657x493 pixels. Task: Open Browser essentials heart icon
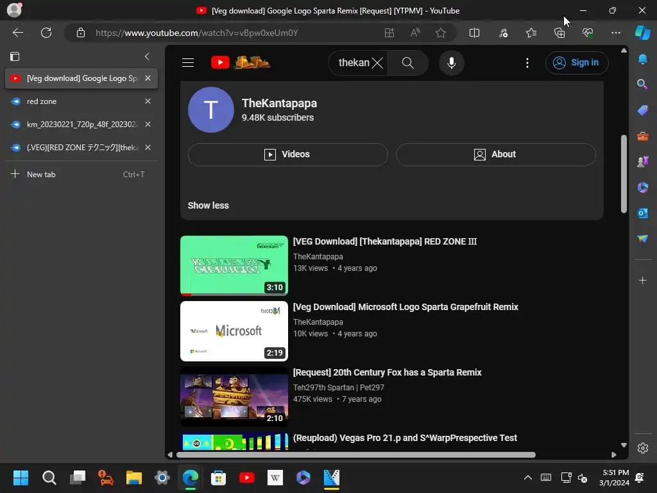click(x=588, y=33)
